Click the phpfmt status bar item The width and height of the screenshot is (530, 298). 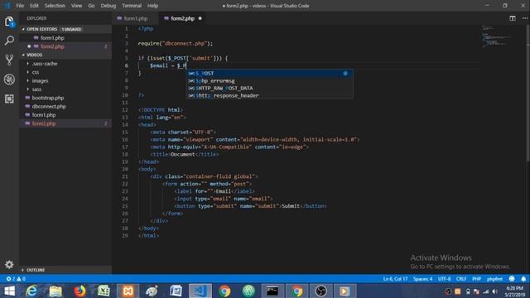[x=494, y=279]
